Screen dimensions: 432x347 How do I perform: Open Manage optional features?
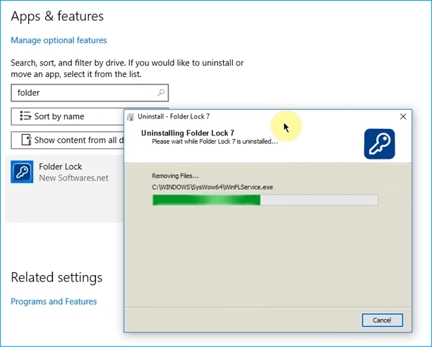click(x=59, y=40)
